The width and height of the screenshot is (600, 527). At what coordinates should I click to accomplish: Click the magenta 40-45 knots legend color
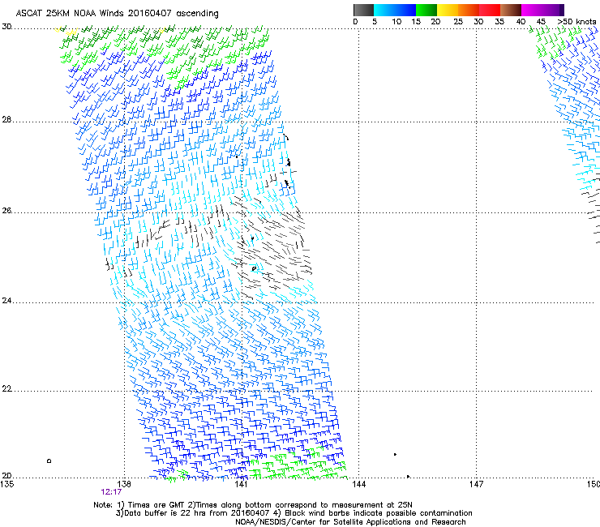click(x=532, y=10)
